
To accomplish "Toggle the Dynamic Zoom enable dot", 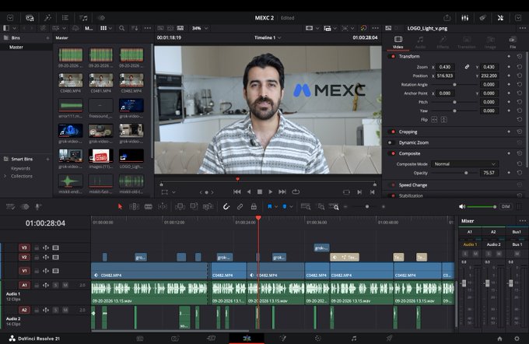I will pos(391,142).
